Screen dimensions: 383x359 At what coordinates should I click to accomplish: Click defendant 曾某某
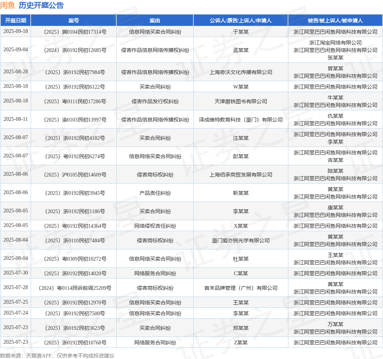(x=335, y=68)
